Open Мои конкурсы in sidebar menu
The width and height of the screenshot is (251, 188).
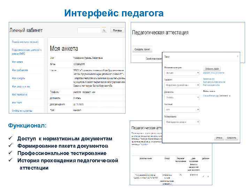18,78
